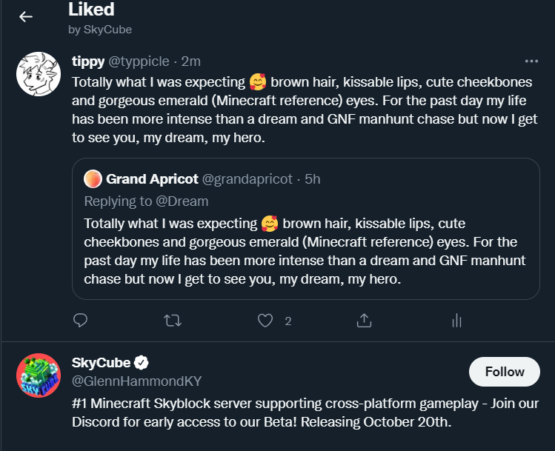View analytics for tippy's tweet
The width and height of the screenshot is (555, 451).
pyautogui.click(x=456, y=320)
